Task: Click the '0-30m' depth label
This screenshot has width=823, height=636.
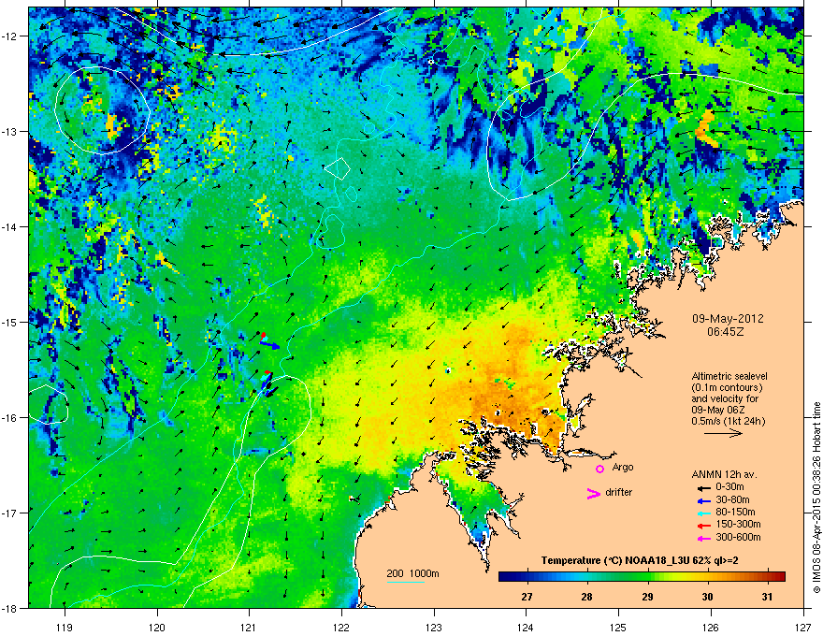Action: click(x=729, y=487)
